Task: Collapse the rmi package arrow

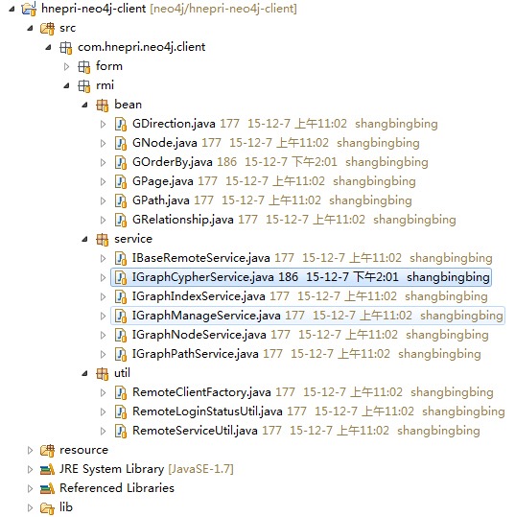Action: 66,85
